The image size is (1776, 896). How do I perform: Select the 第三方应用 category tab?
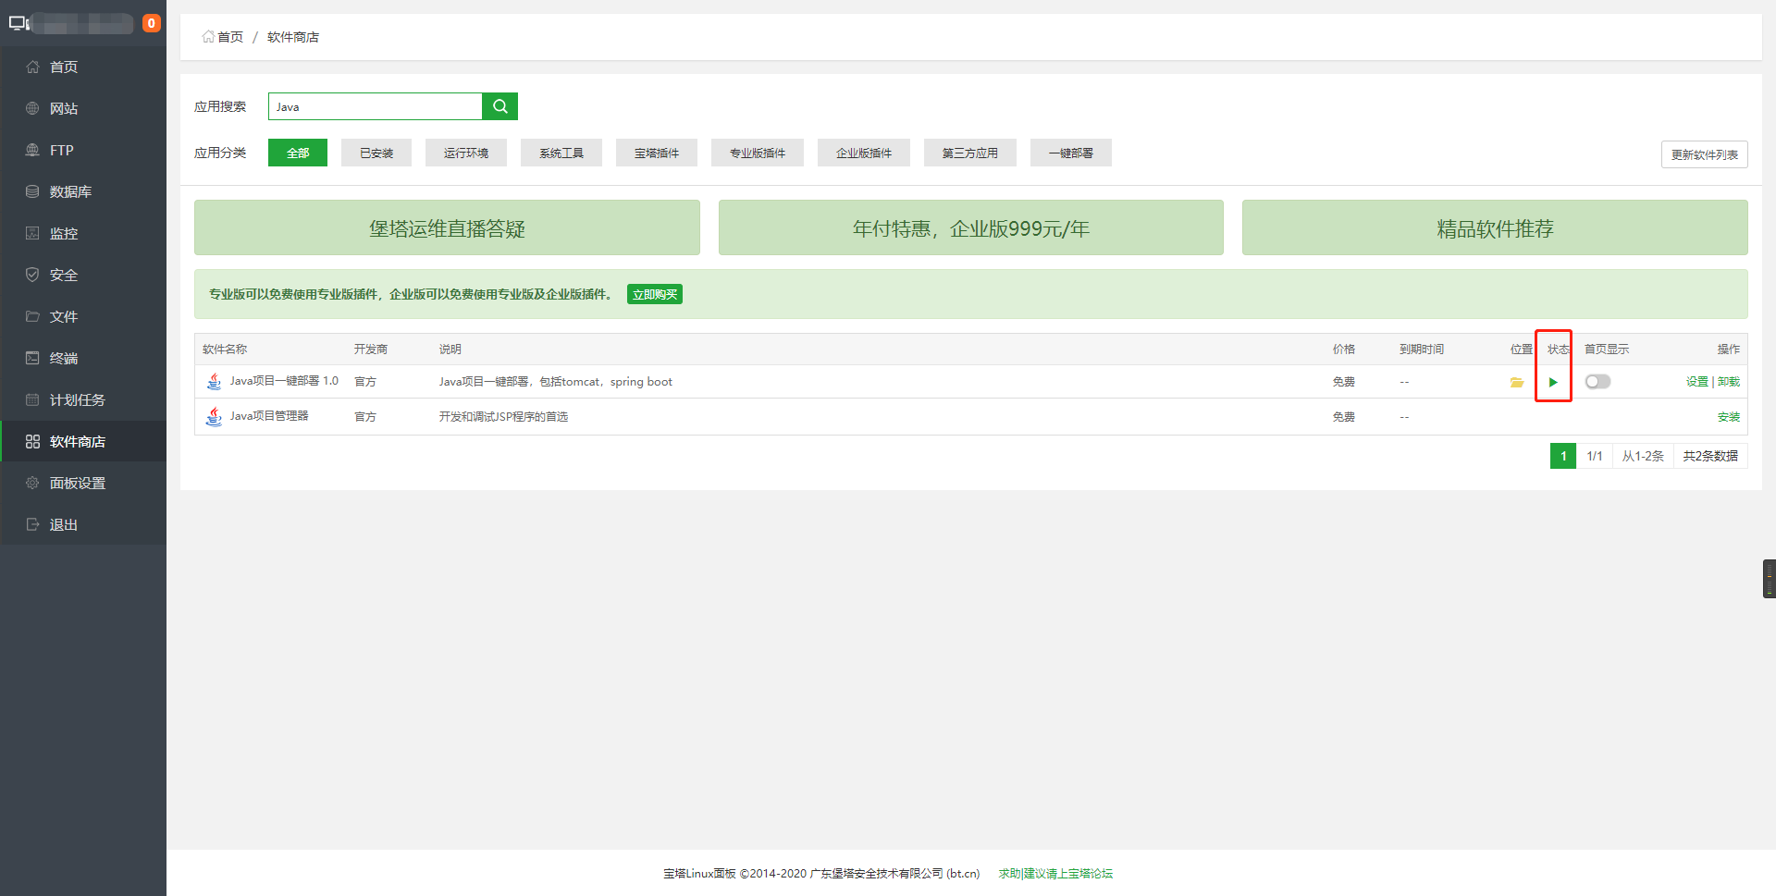[970, 153]
